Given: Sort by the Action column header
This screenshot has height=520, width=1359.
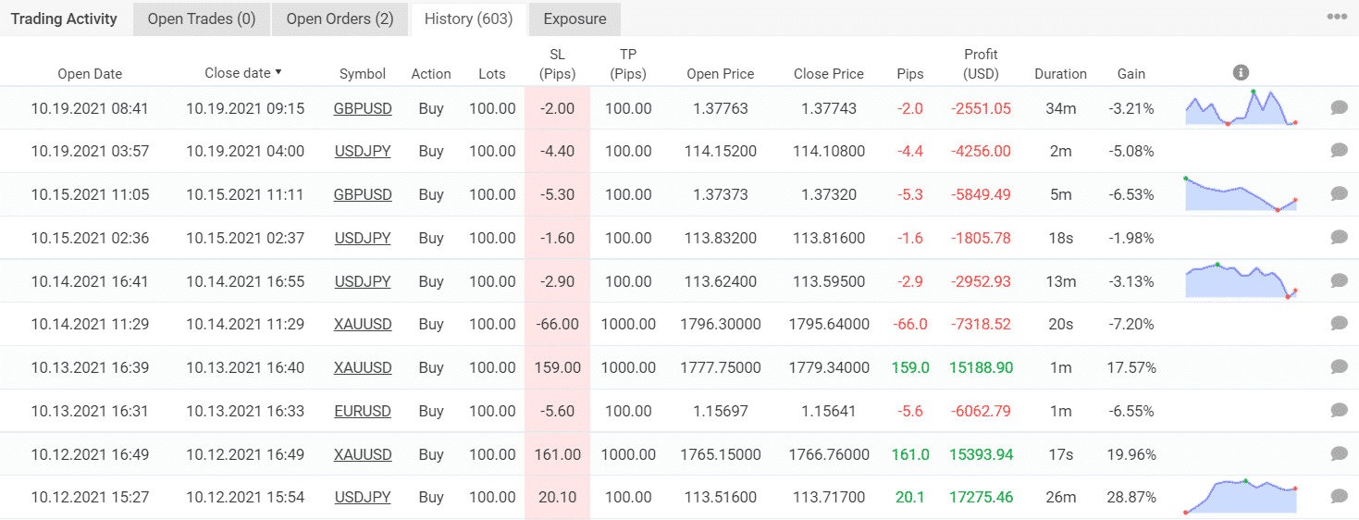Looking at the screenshot, I should (431, 74).
